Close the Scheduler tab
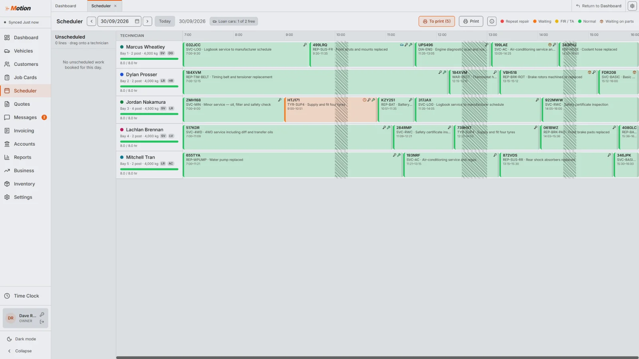639x359 pixels. pyautogui.click(x=115, y=6)
